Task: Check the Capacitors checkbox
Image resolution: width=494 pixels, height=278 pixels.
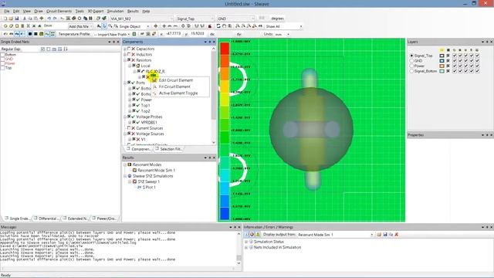Action: [129, 49]
